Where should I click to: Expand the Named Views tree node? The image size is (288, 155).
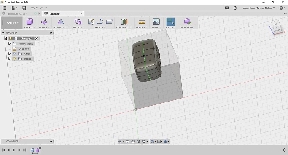coord(9,44)
